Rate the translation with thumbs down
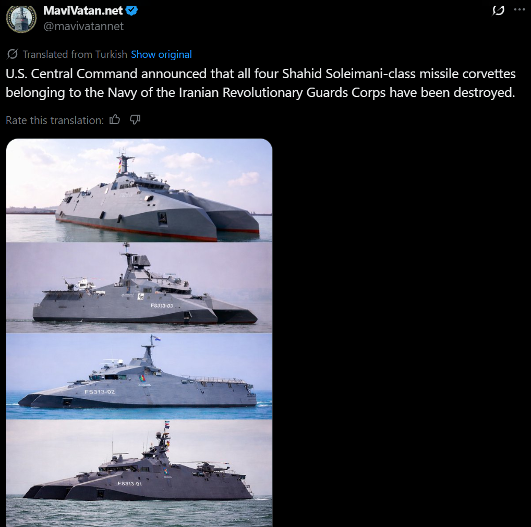The height and width of the screenshot is (527, 531). tap(135, 119)
